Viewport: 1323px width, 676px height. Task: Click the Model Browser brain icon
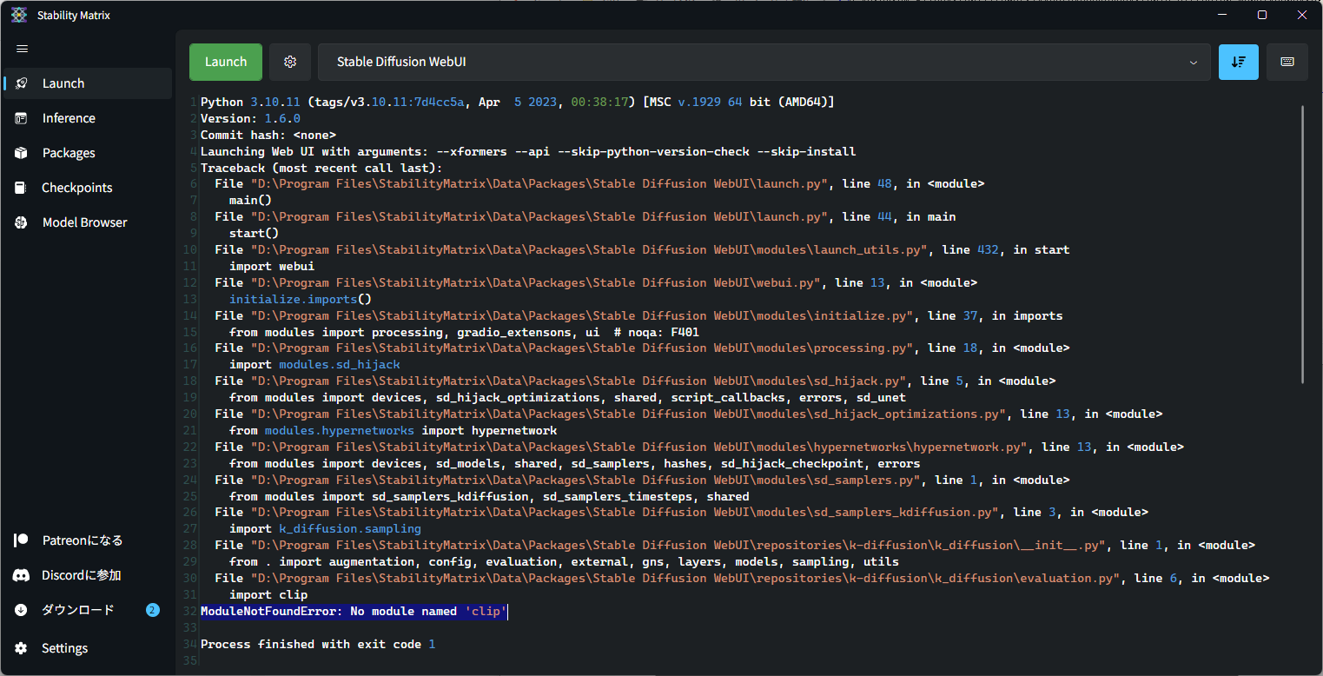pyautogui.click(x=22, y=222)
